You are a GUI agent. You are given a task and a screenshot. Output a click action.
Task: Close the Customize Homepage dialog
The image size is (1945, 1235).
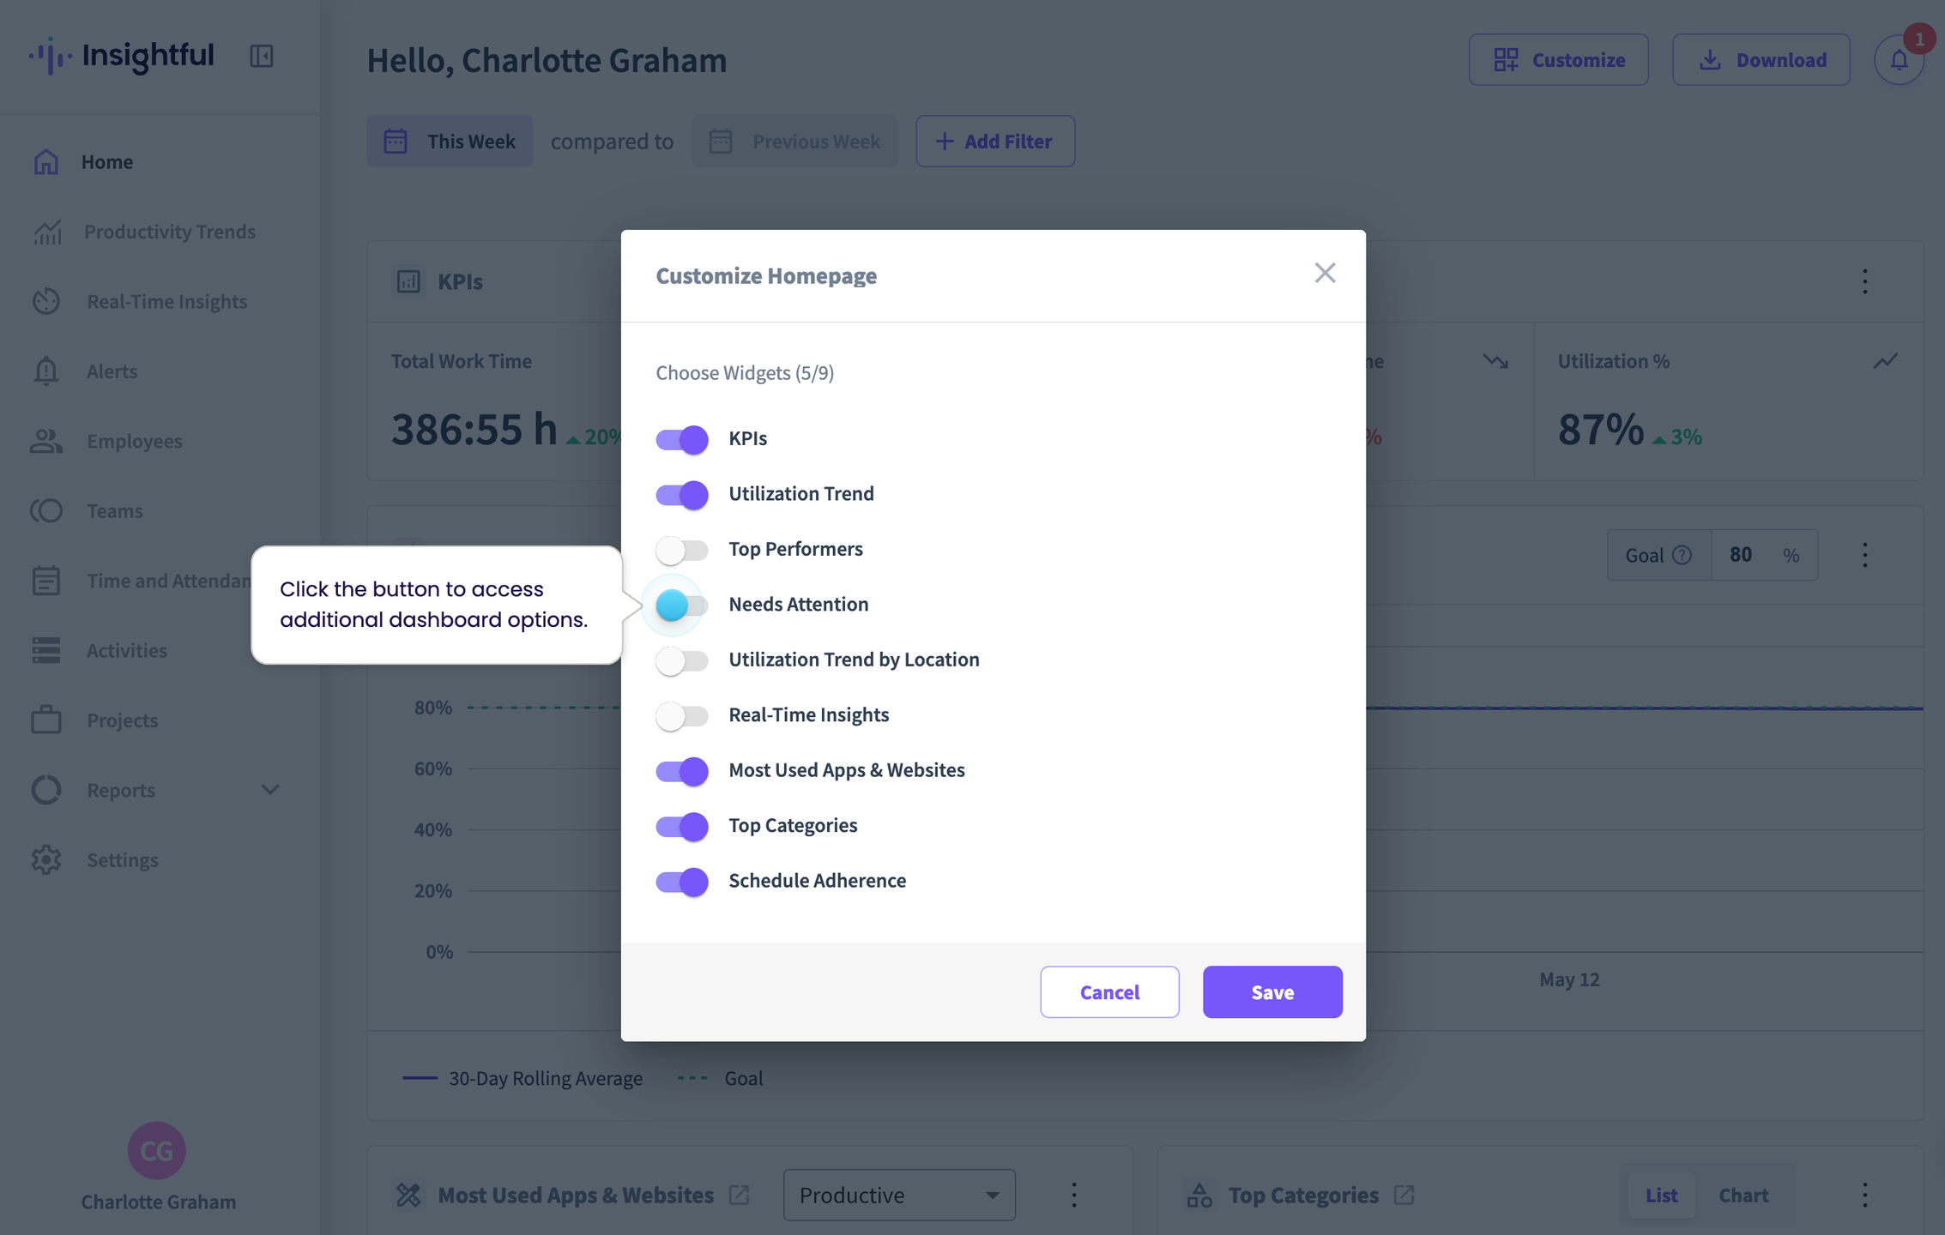[x=1325, y=274]
